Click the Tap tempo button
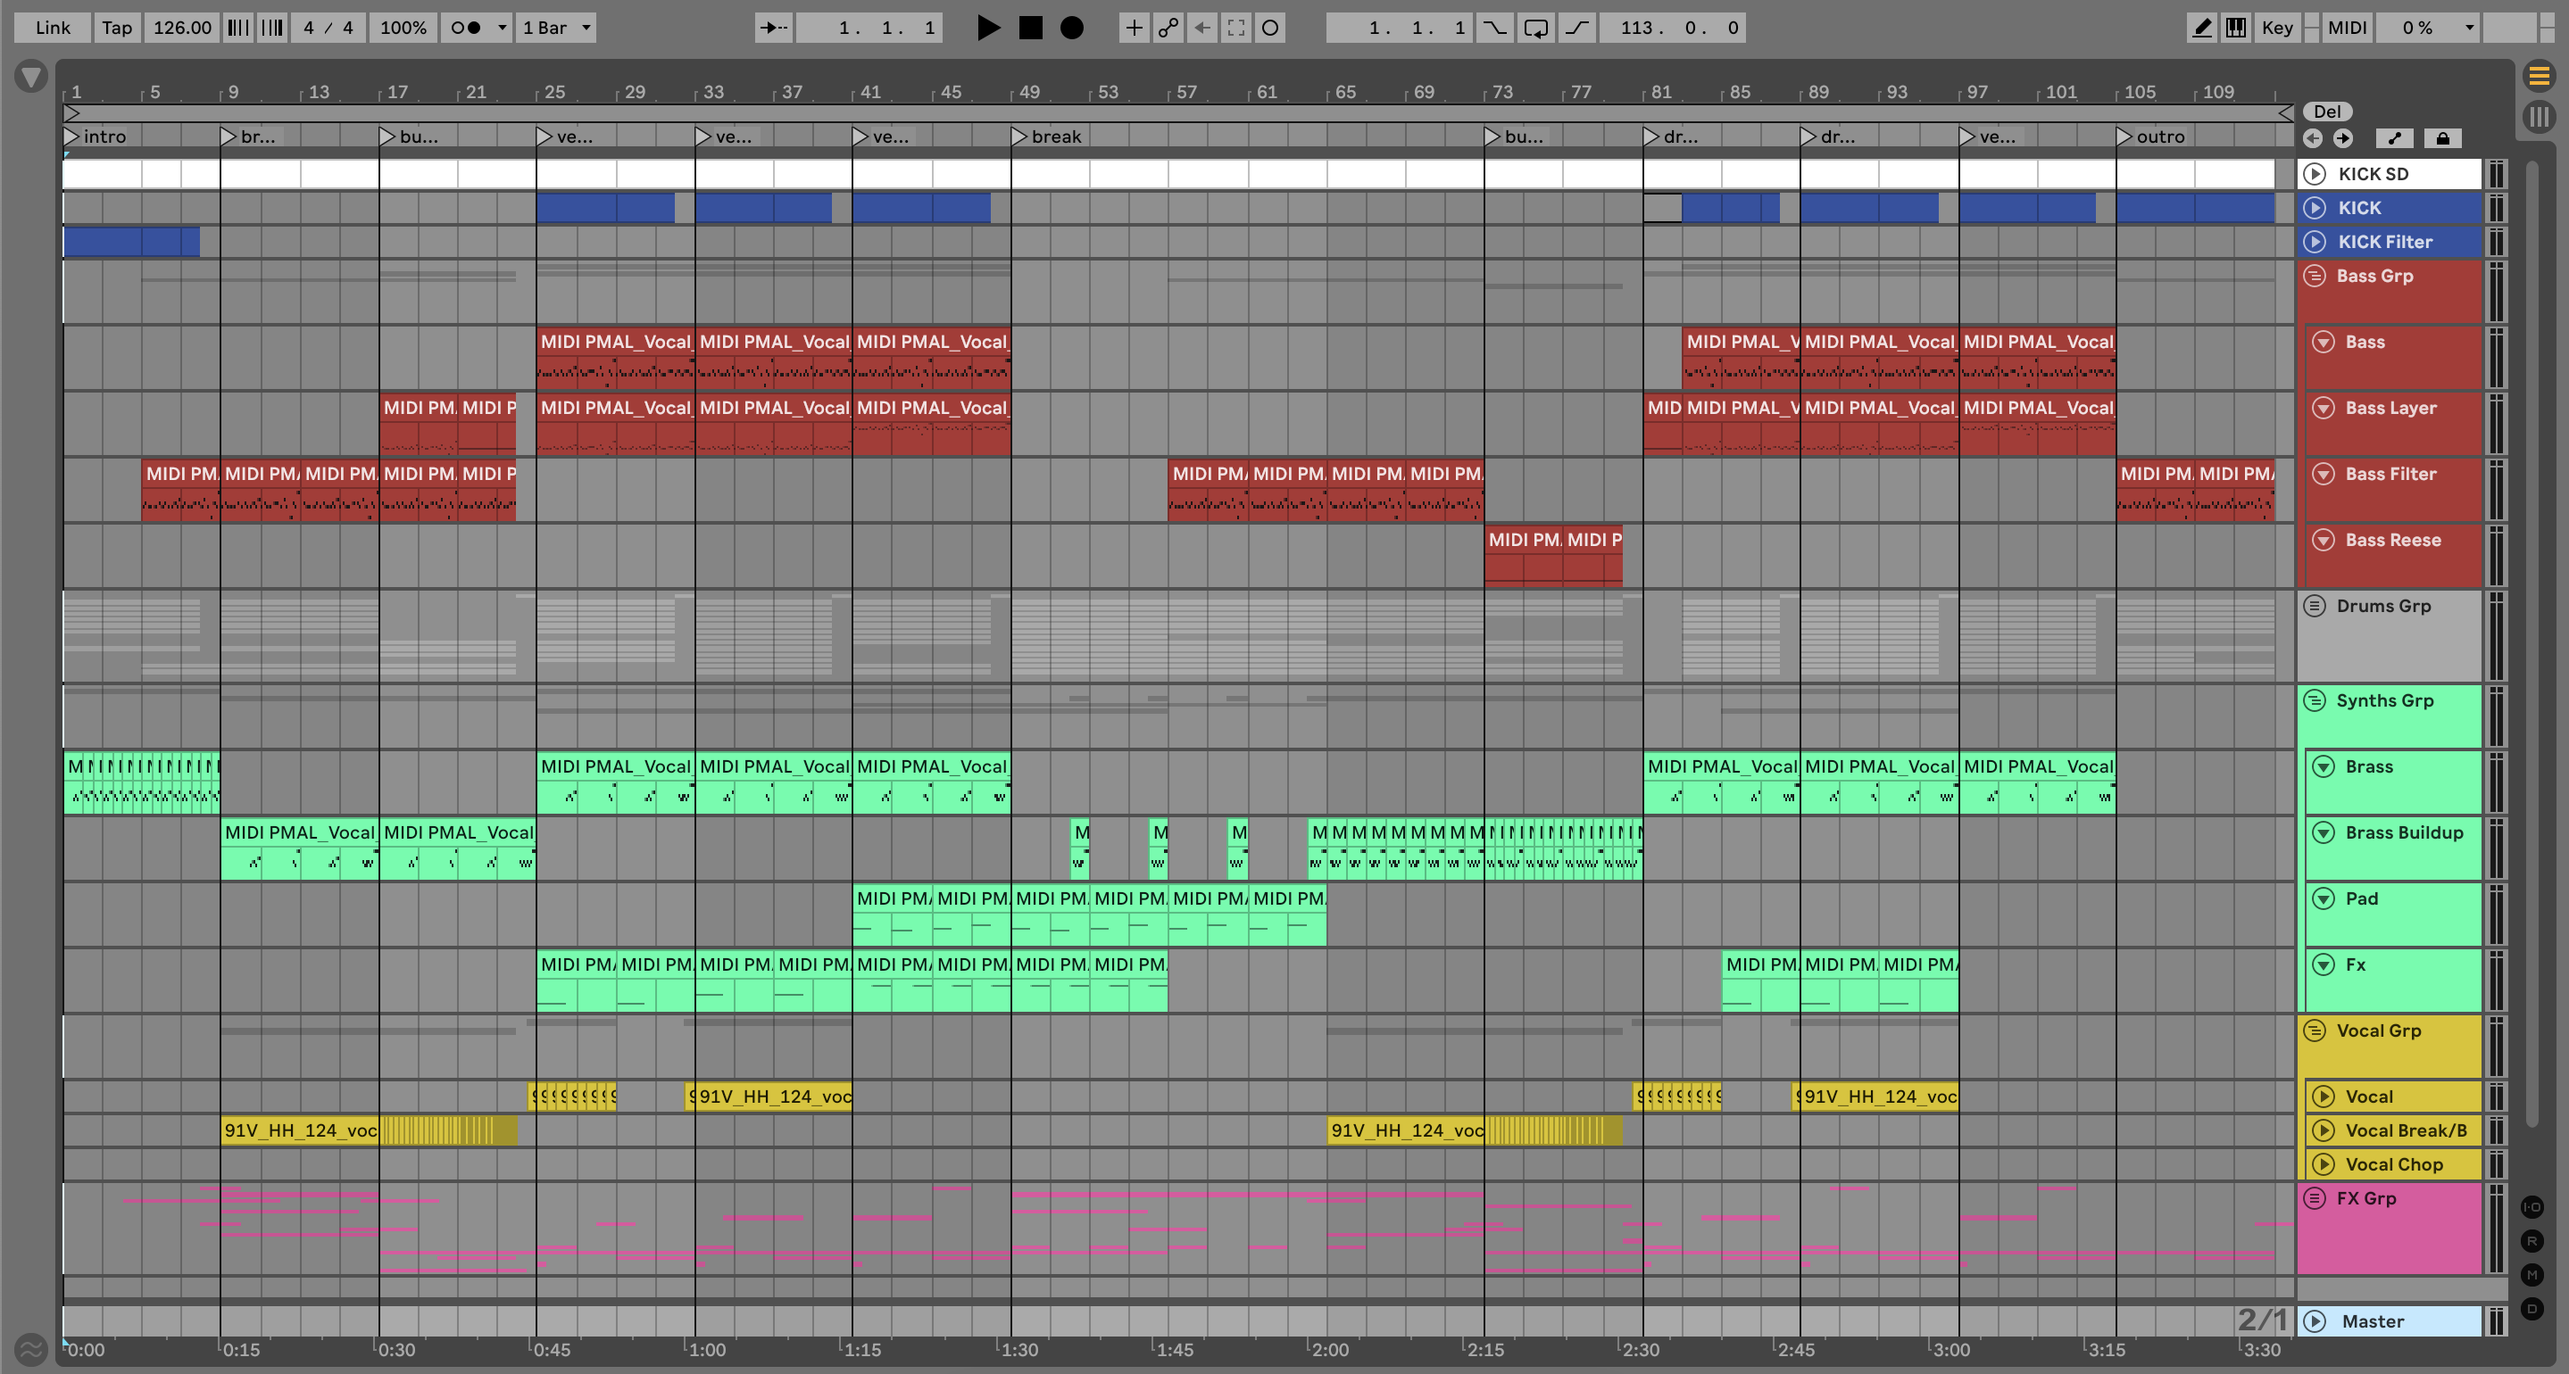The height and width of the screenshot is (1374, 2569). pos(117,28)
